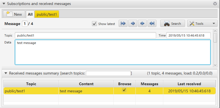Switch to the All tab

coord(30,14)
